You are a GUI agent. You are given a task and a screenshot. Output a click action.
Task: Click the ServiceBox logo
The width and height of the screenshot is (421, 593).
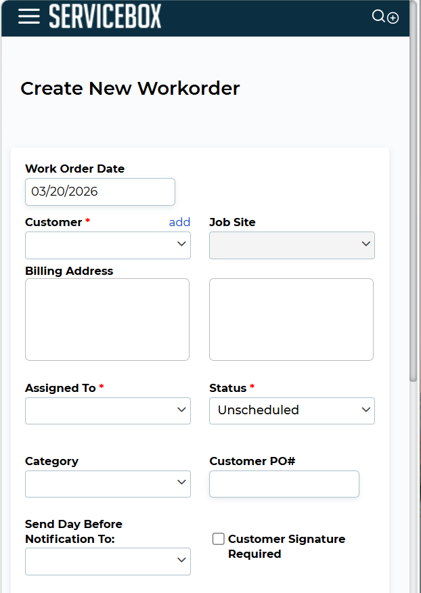tap(105, 17)
